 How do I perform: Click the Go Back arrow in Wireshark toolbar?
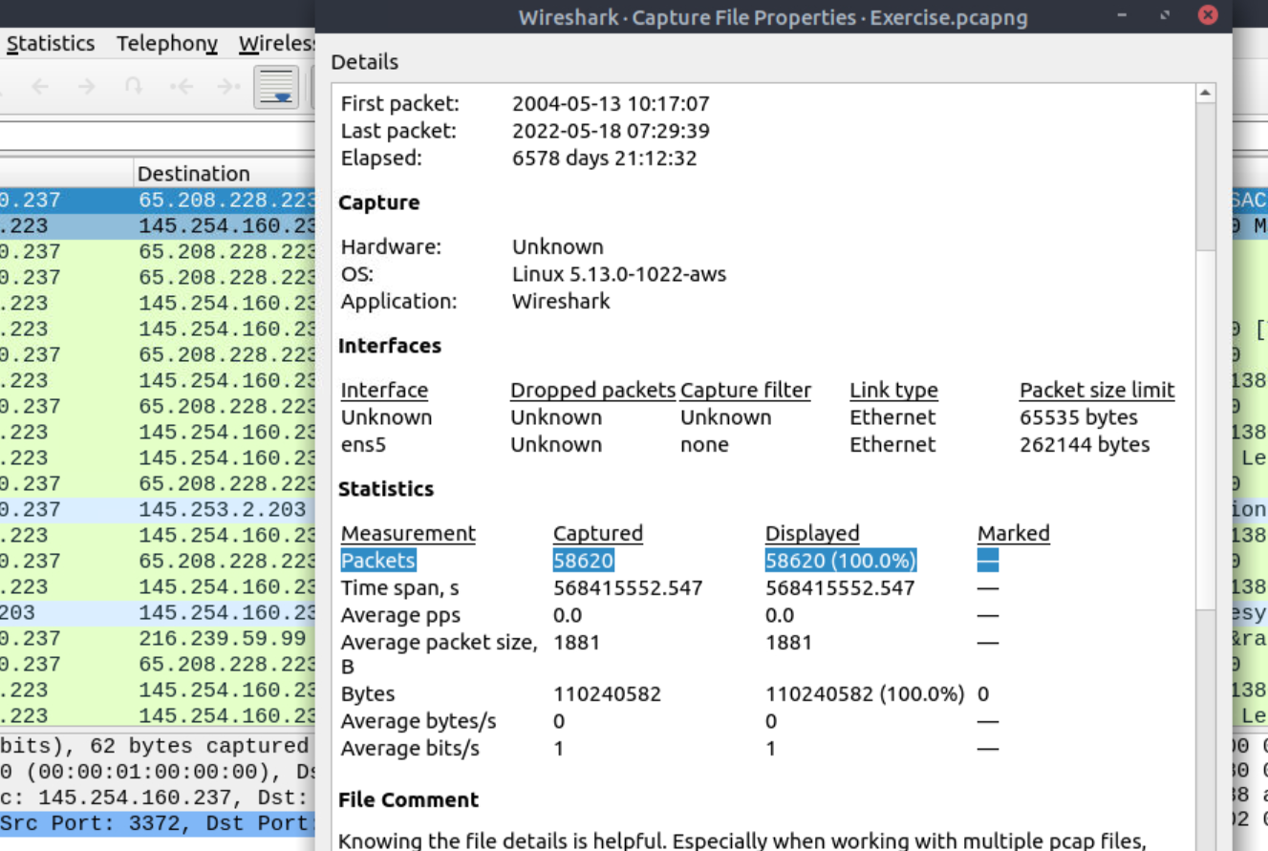point(39,87)
